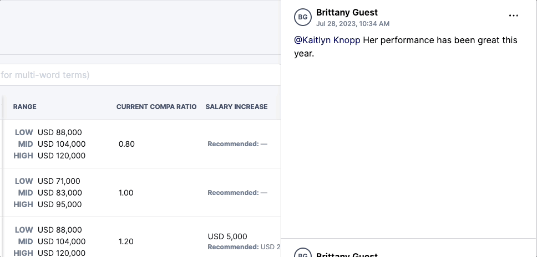Select the 1.00 compa ratio cell
This screenshot has height=257, width=537.
pos(126,193)
